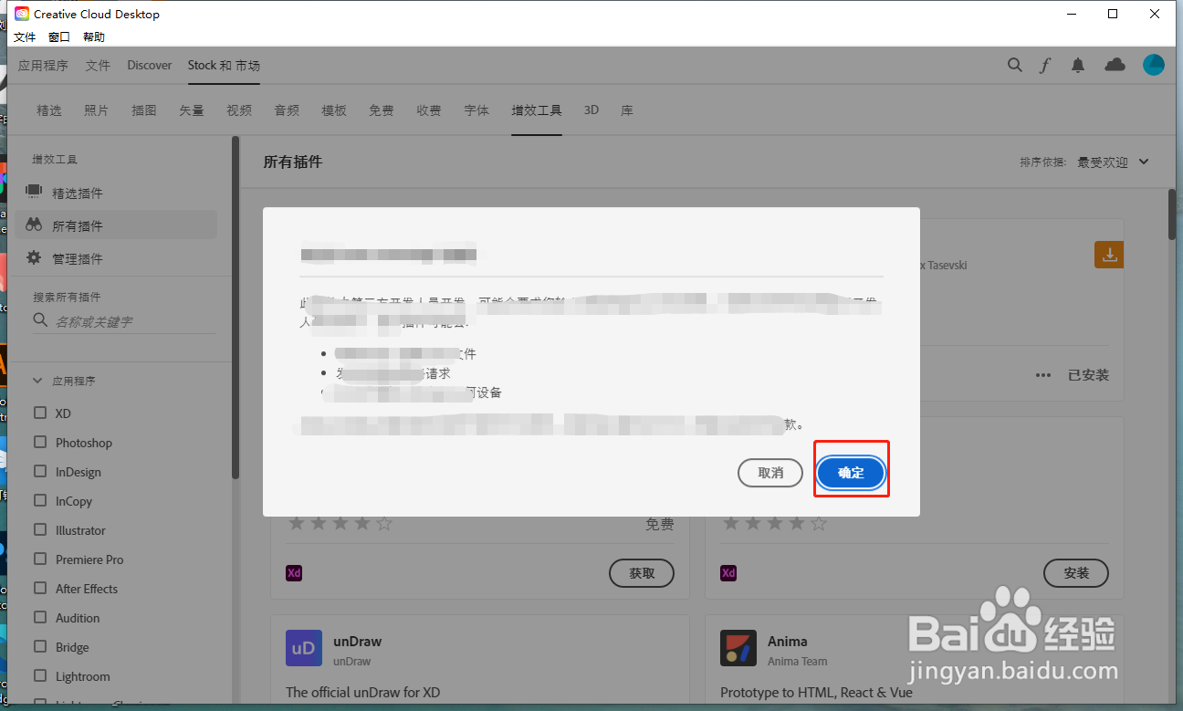Screen dimensions: 1183x711
Task: Open the fonts f icon
Action: point(1045,65)
